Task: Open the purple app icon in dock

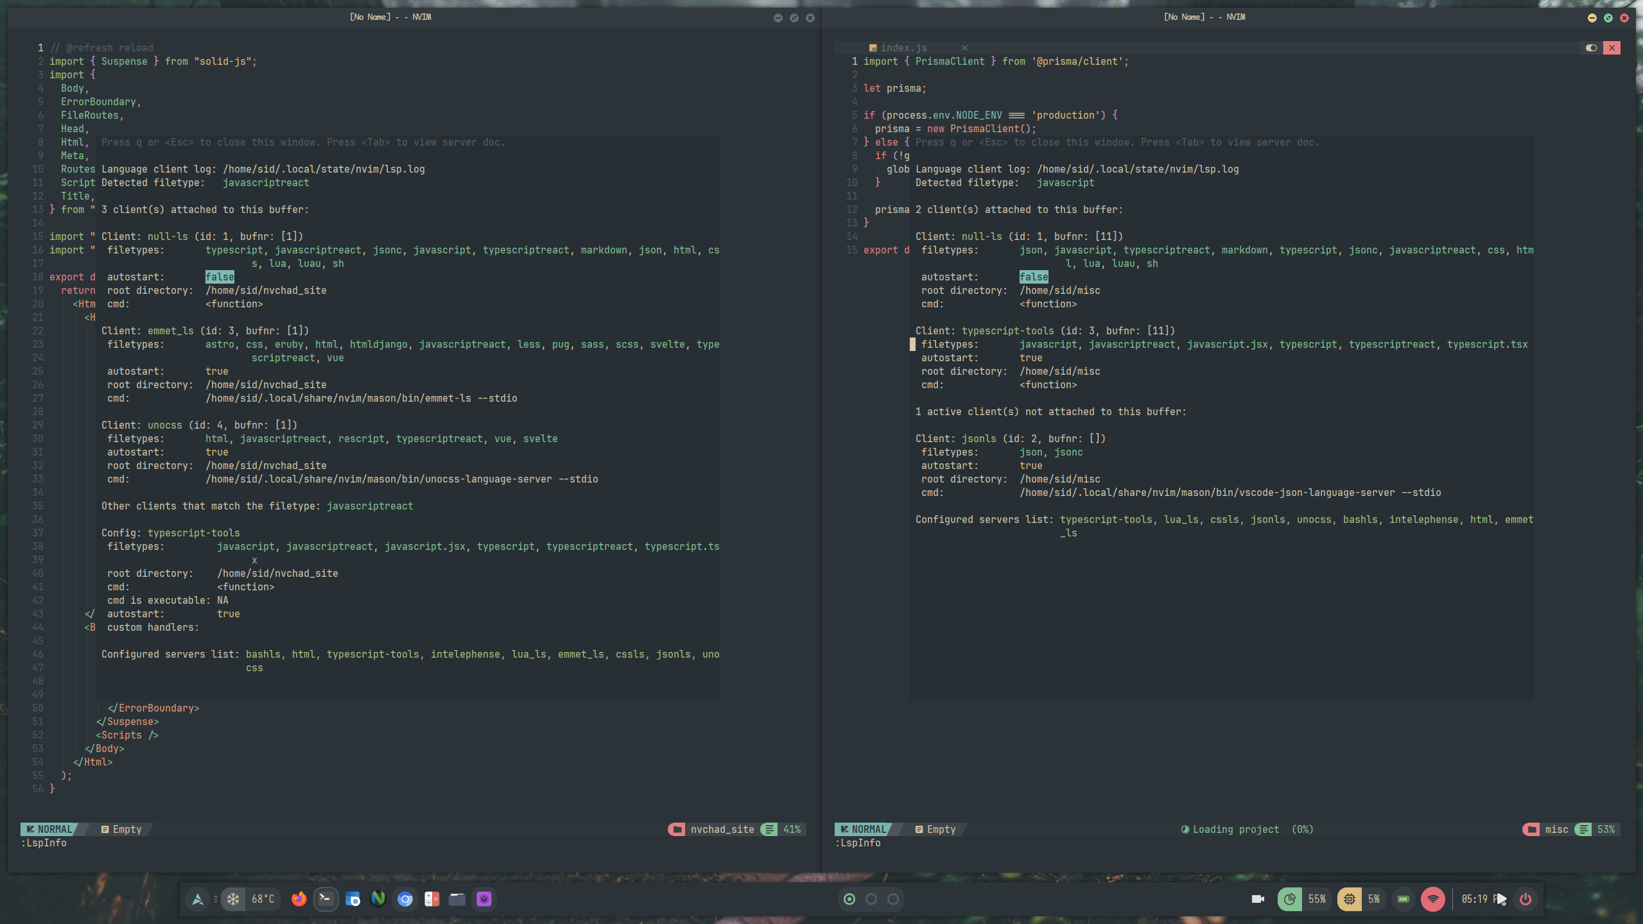Action: pyautogui.click(x=484, y=899)
